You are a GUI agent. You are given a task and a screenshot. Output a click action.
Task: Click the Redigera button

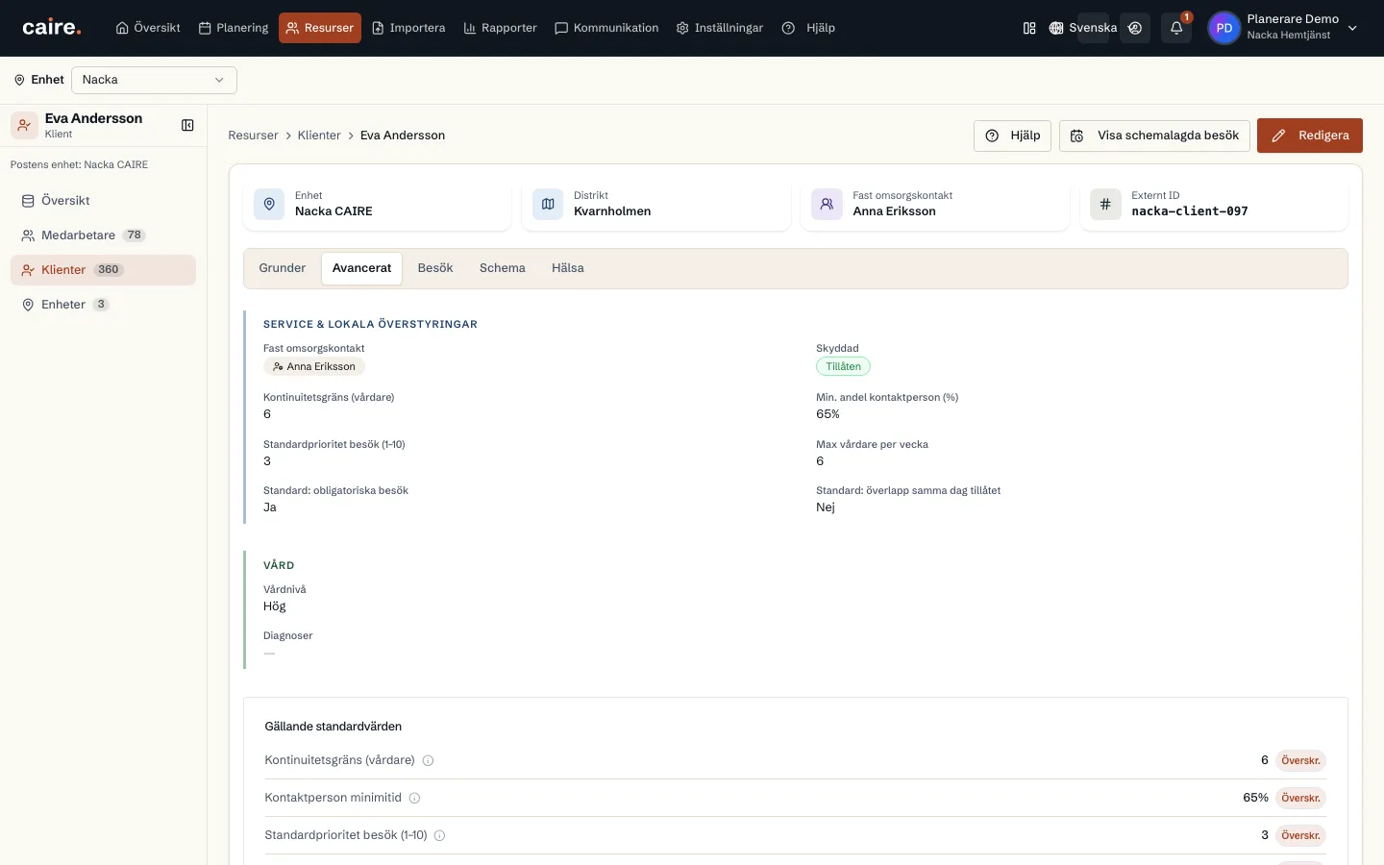click(1310, 136)
